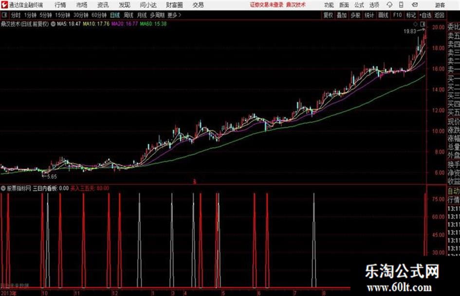Open the 多周期 multi-period view
This screenshot has width=460, height=296.
click(x=157, y=15)
